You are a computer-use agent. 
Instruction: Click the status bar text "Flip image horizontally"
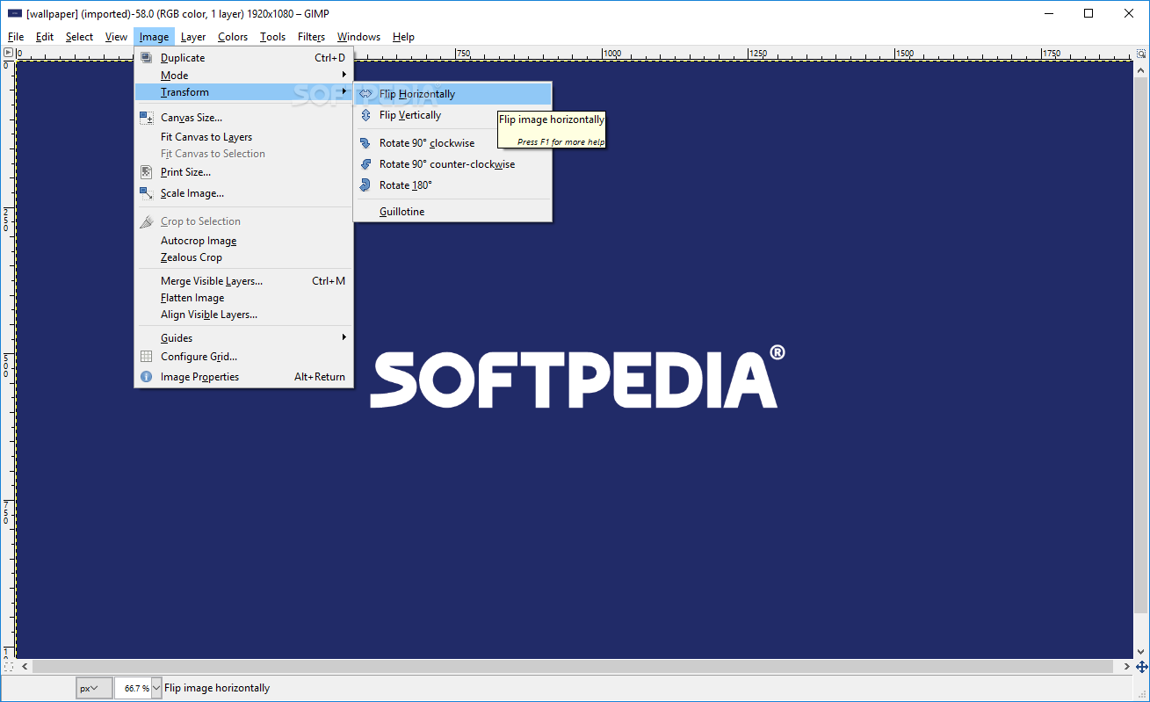tap(217, 688)
